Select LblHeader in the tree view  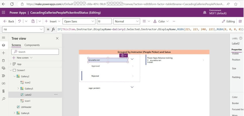point(26,107)
